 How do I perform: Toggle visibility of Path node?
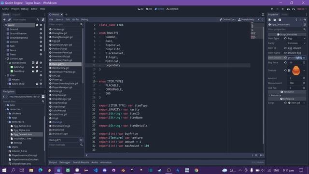click(41, 46)
